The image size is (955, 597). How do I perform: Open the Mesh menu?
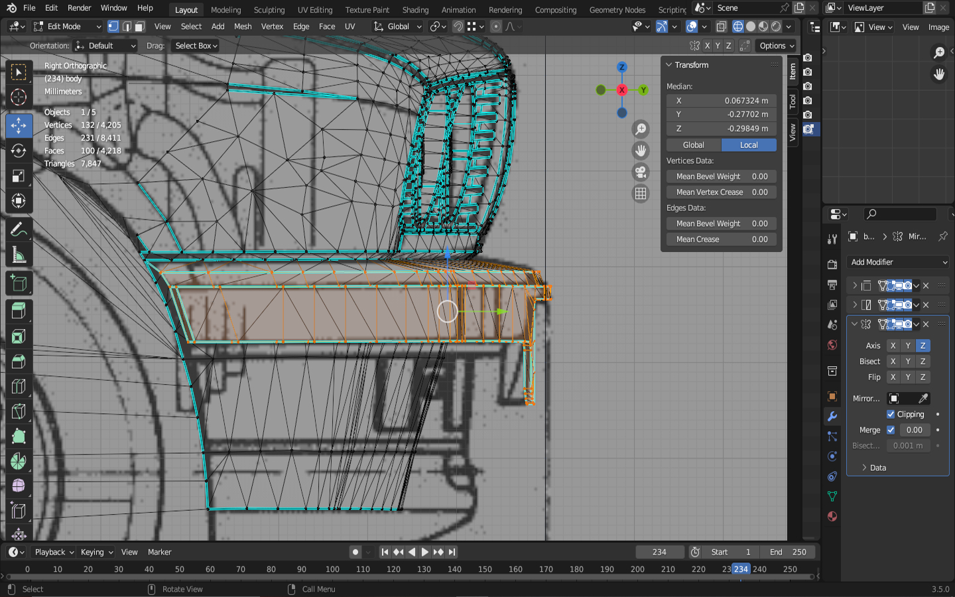(x=243, y=27)
